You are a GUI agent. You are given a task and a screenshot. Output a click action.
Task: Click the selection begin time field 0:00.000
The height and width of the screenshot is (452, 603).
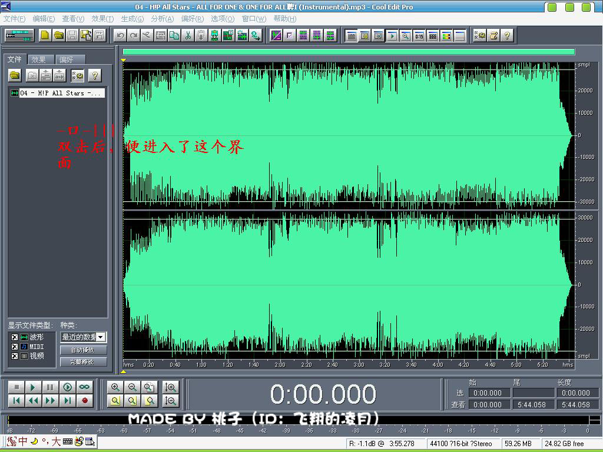point(489,393)
